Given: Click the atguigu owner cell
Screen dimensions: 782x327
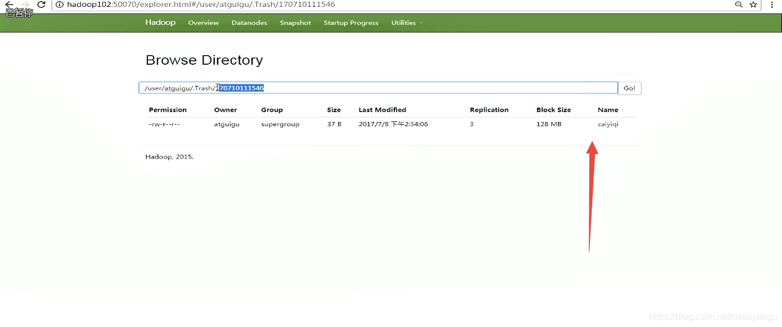Looking at the screenshot, I should point(227,124).
